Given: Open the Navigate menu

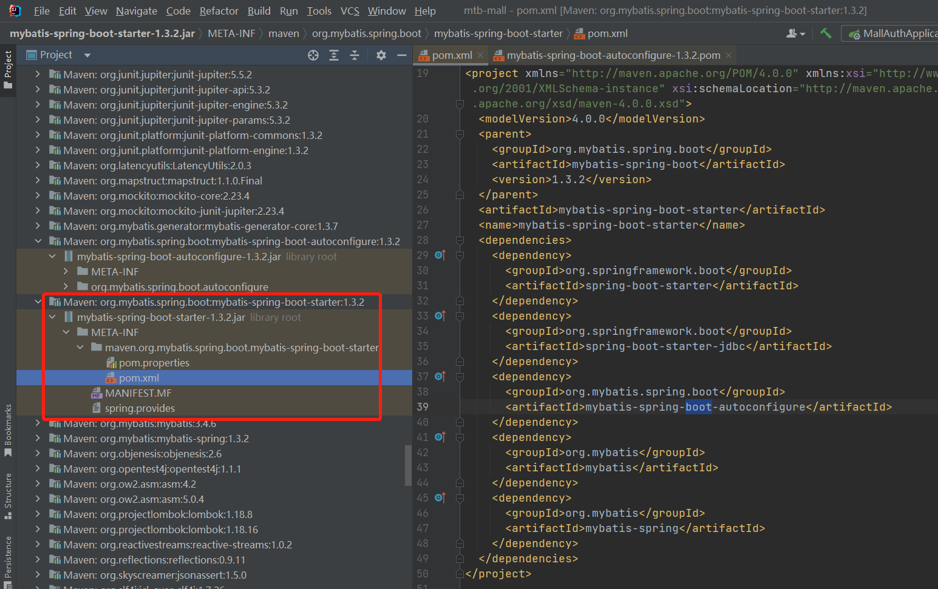Looking at the screenshot, I should click(x=137, y=11).
